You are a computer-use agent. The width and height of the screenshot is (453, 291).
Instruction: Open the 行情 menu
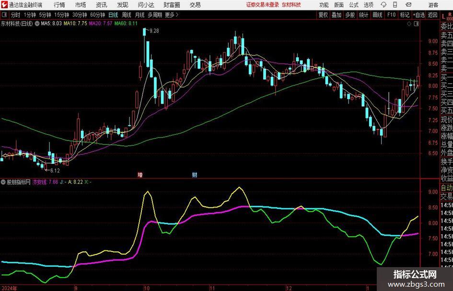(59, 5)
